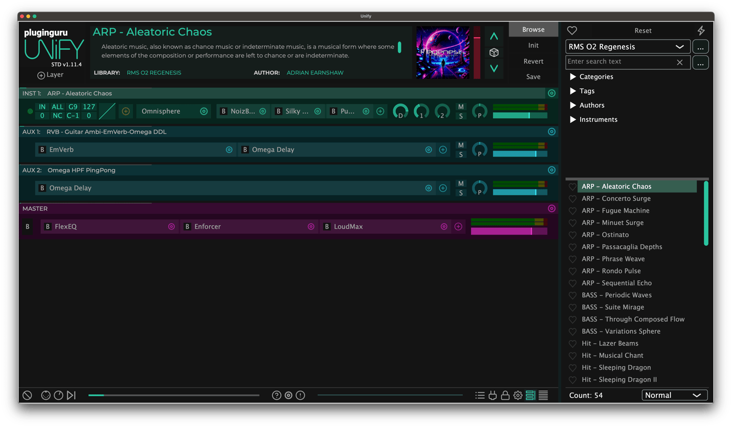Open the RMS O2 Regenesis library dropdown
732x427 pixels.
point(628,47)
